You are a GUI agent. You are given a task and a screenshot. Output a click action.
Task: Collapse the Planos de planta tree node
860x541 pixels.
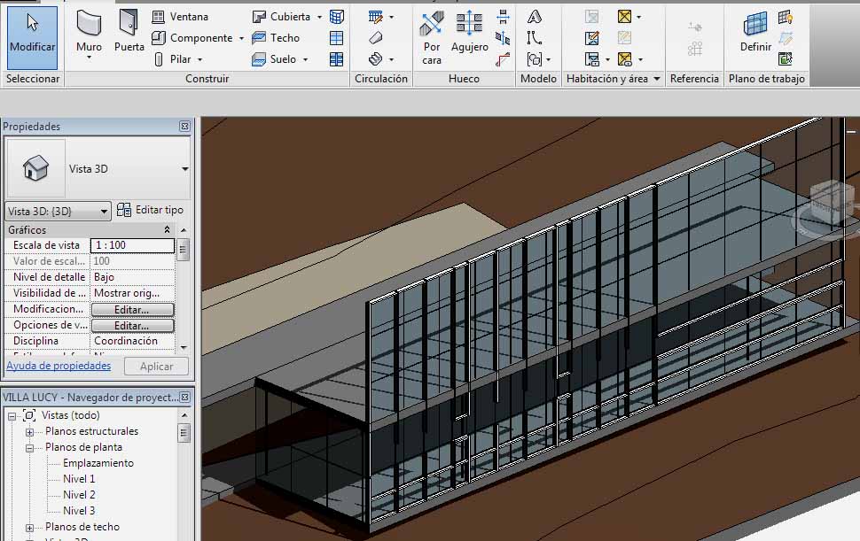point(29,448)
